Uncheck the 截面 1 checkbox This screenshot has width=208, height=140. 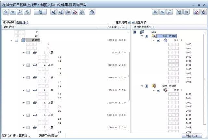point(158,90)
